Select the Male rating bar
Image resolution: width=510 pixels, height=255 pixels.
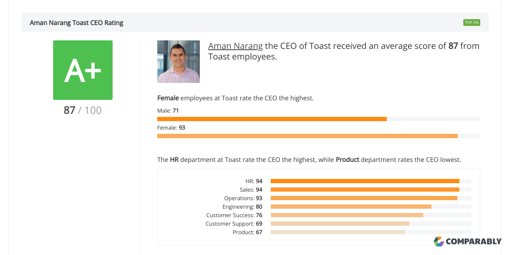tap(272, 119)
